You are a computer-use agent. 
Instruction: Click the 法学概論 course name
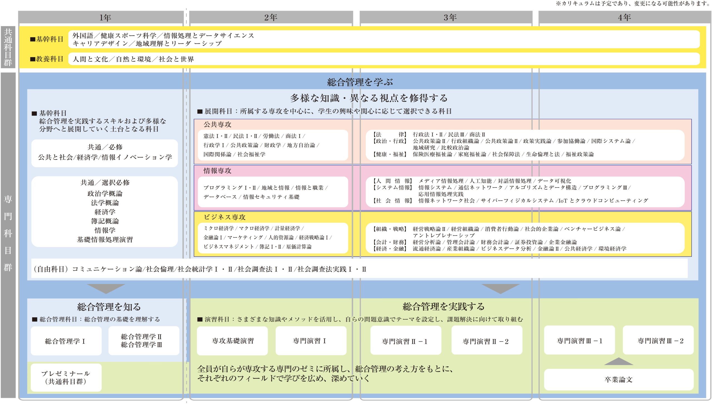(105, 203)
